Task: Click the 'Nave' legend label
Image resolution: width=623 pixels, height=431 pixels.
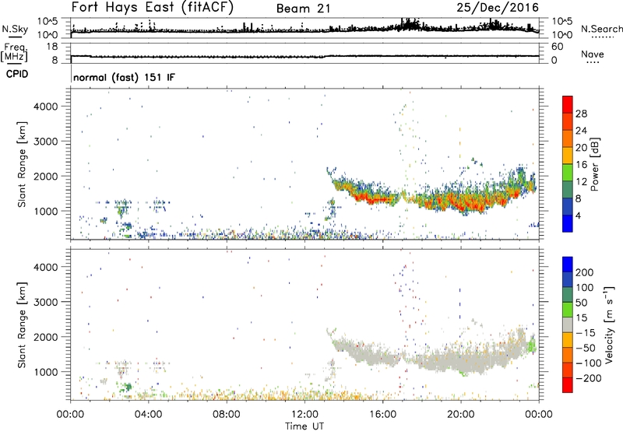Action: pos(593,54)
